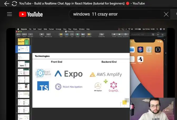This screenshot has width=177, height=120.
Task: Click the 'Front End' heading on the slide
Action: pyautogui.click(x=57, y=62)
